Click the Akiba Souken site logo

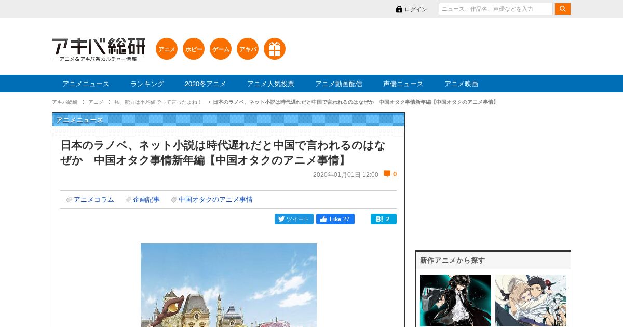click(x=99, y=49)
